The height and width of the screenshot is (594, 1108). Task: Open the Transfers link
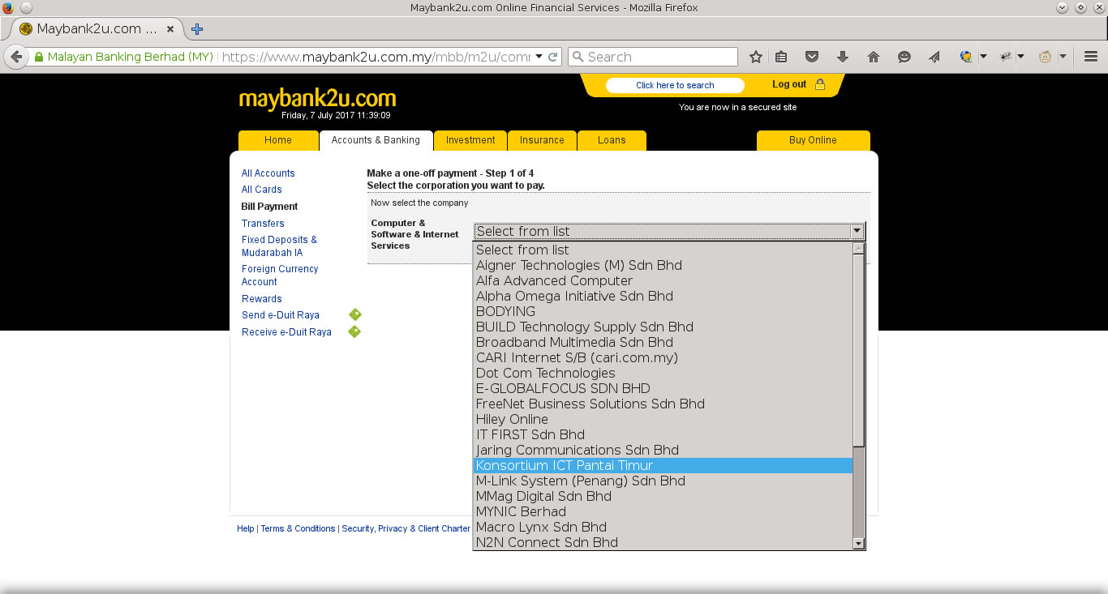(x=263, y=224)
